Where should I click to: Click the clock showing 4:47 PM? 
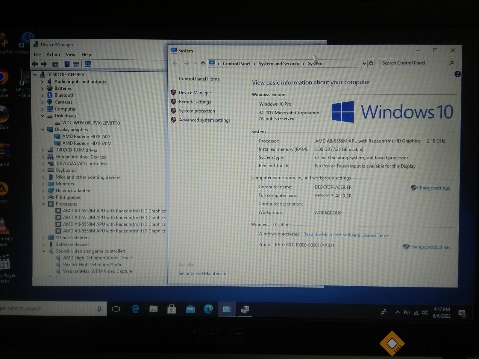pos(442,313)
